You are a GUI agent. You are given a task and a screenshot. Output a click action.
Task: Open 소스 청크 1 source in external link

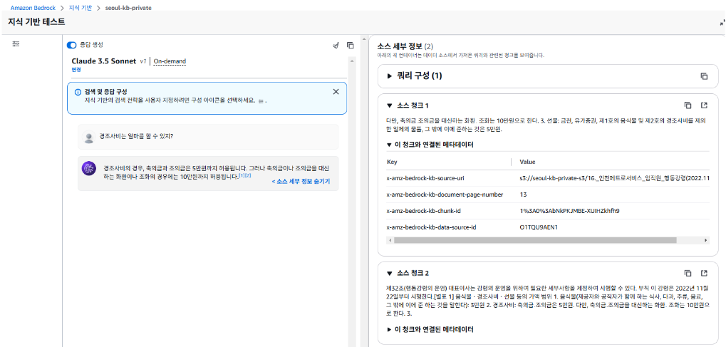point(704,105)
